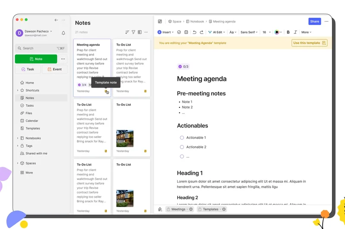Open the Insert dropdown
Viewport: 345px width, 229px height.
[166, 32]
